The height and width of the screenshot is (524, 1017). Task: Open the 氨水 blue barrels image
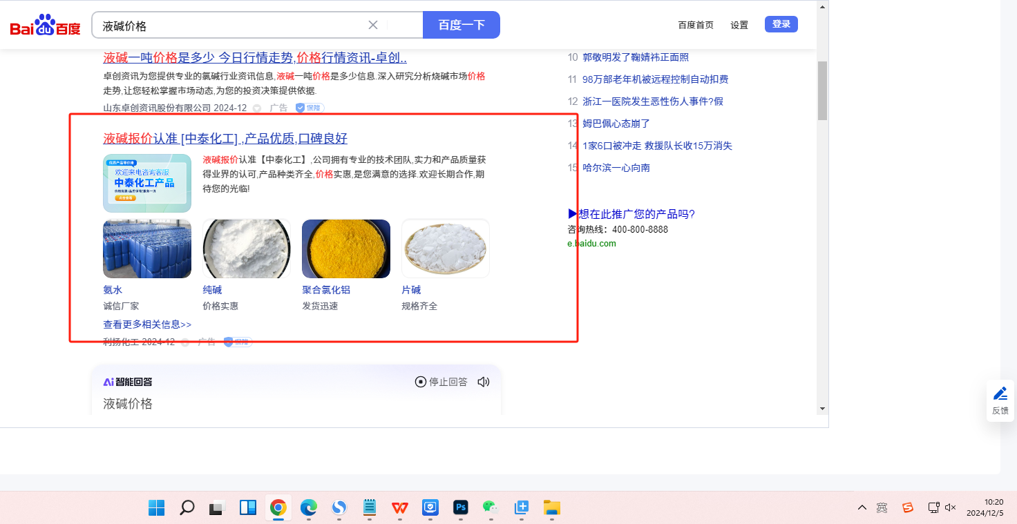(147, 249)
